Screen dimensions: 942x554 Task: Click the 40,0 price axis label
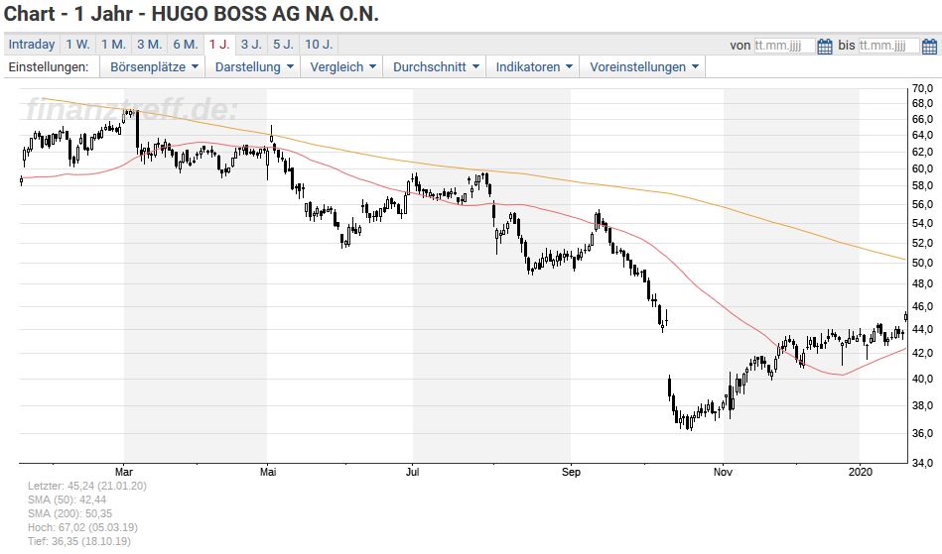922,379
